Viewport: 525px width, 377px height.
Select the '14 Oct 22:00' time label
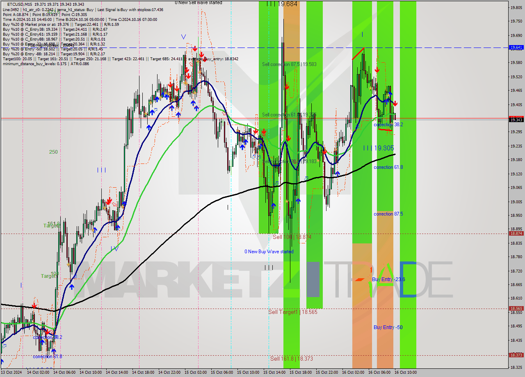click(170, 372)
